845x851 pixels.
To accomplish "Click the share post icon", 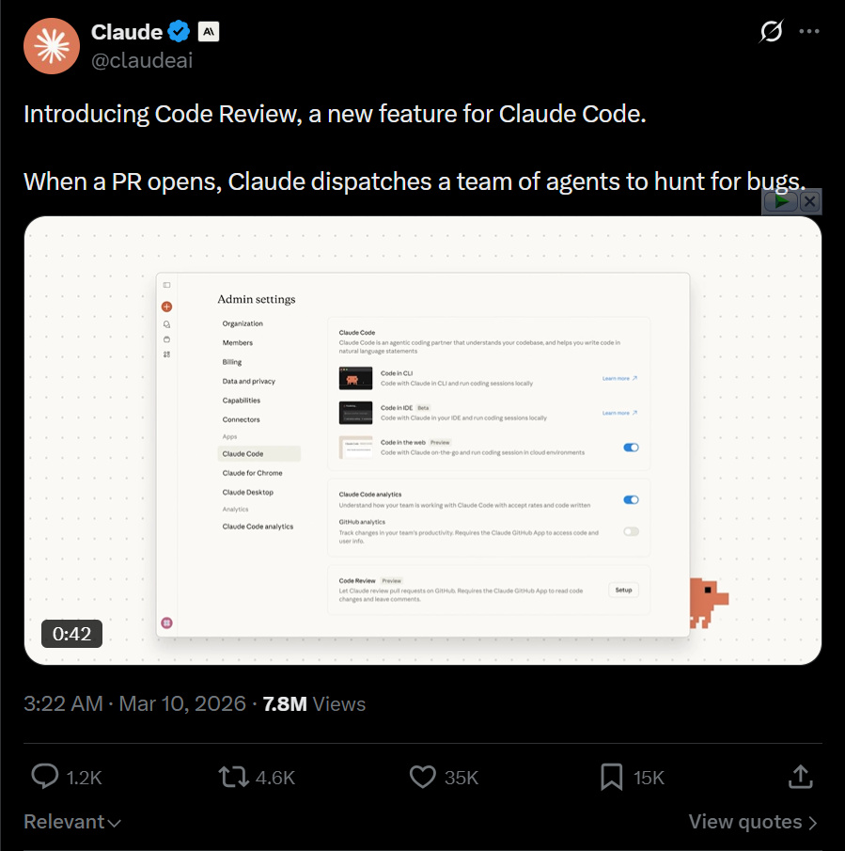I will point(800,777).
